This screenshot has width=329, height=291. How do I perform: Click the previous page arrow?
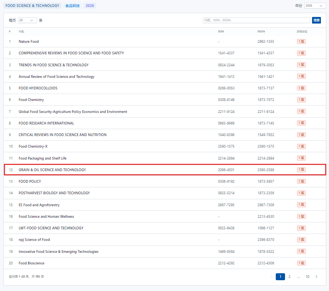(271, 276)
